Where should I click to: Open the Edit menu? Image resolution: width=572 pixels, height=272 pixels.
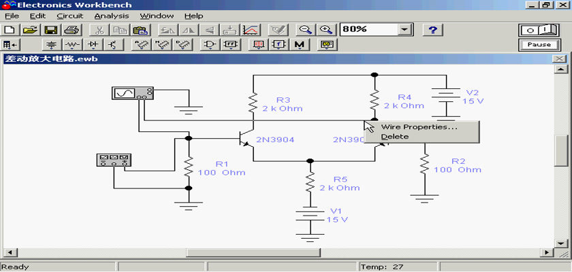tap(37, 16)
